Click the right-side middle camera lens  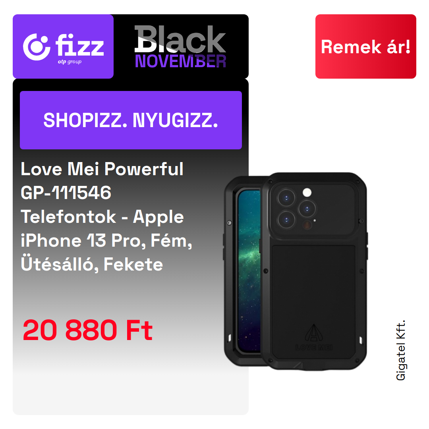[x=307, y=209]
